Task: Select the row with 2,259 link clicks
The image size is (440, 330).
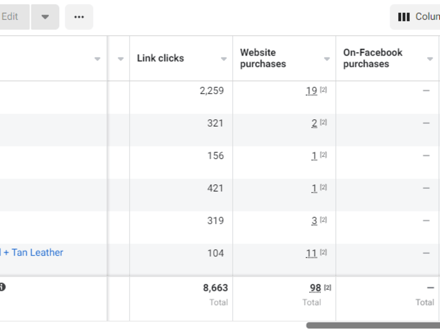Action: [x=220, y=97]
